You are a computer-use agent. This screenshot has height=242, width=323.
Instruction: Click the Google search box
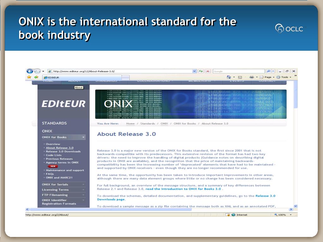pyautogui.click(x=238, y=71)
